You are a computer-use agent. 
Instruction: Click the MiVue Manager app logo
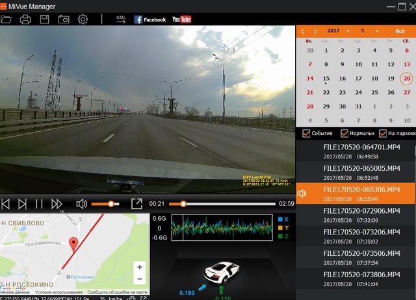3,6
